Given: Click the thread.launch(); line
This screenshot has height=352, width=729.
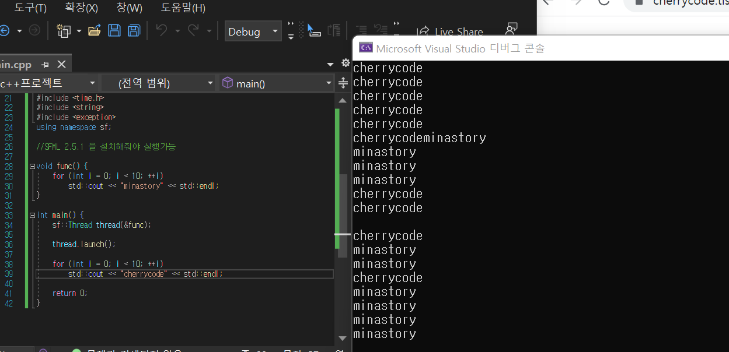Looking at the screenshot, I should [83, 244].
